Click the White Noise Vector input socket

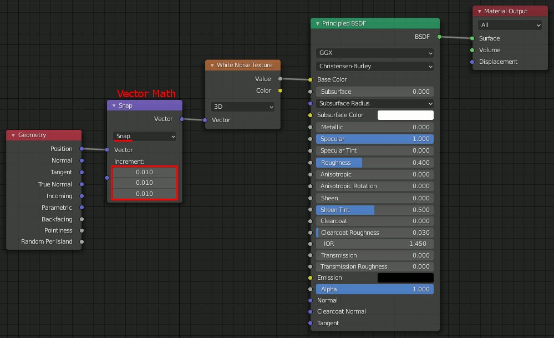[x=205, y=120]
